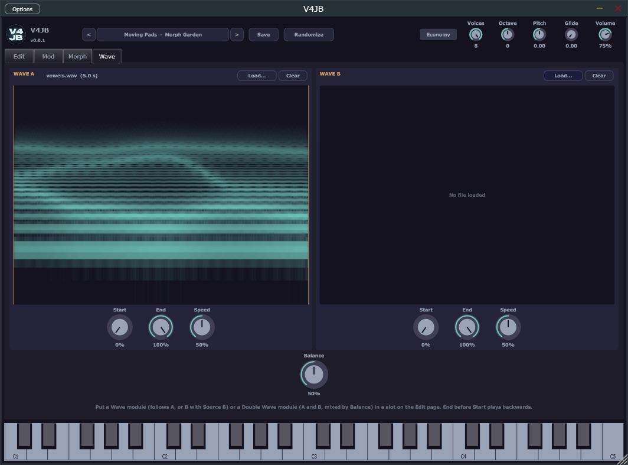The width and height of the screenshot is (628, 465).
Task: Minimize the V4JB window
Action: pyautogui.click(x=600, y=8)
